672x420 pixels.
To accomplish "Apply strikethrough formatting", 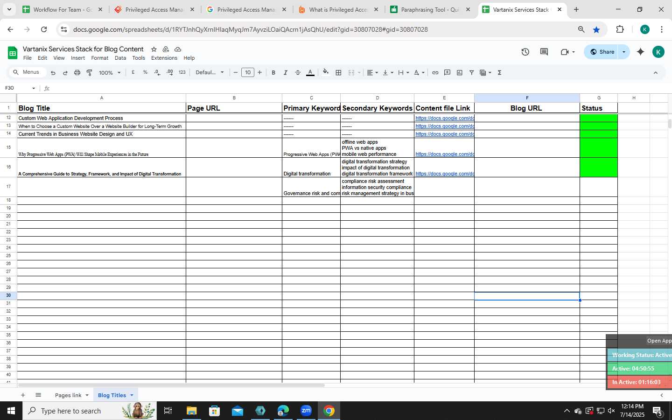I will tap(298, 73).
